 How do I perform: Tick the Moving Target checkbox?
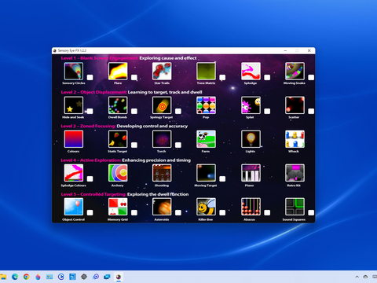(222, 178)
